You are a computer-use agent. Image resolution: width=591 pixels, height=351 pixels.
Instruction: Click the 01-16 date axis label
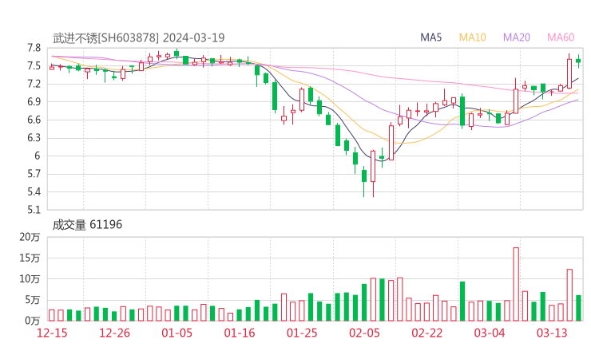[x=240, y=333]
